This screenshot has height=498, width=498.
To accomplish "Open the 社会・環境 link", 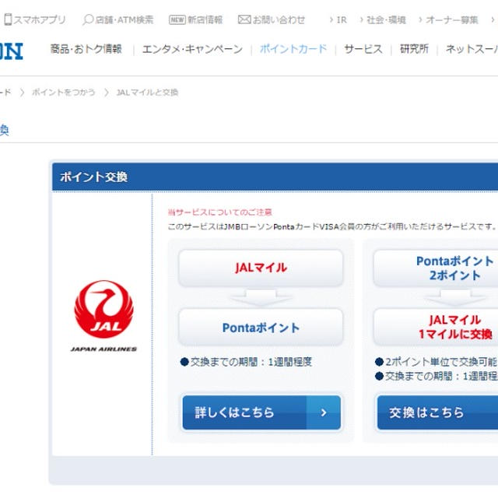I will click(x=386, y=20).
